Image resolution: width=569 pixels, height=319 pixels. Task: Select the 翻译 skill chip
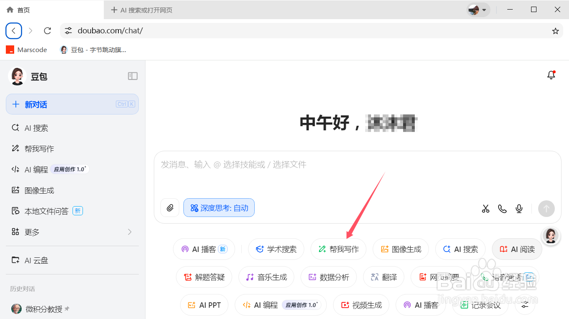pos(384,277)
